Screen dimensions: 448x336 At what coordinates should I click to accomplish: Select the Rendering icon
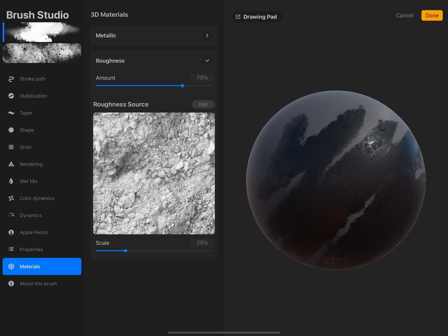[11, 164]
